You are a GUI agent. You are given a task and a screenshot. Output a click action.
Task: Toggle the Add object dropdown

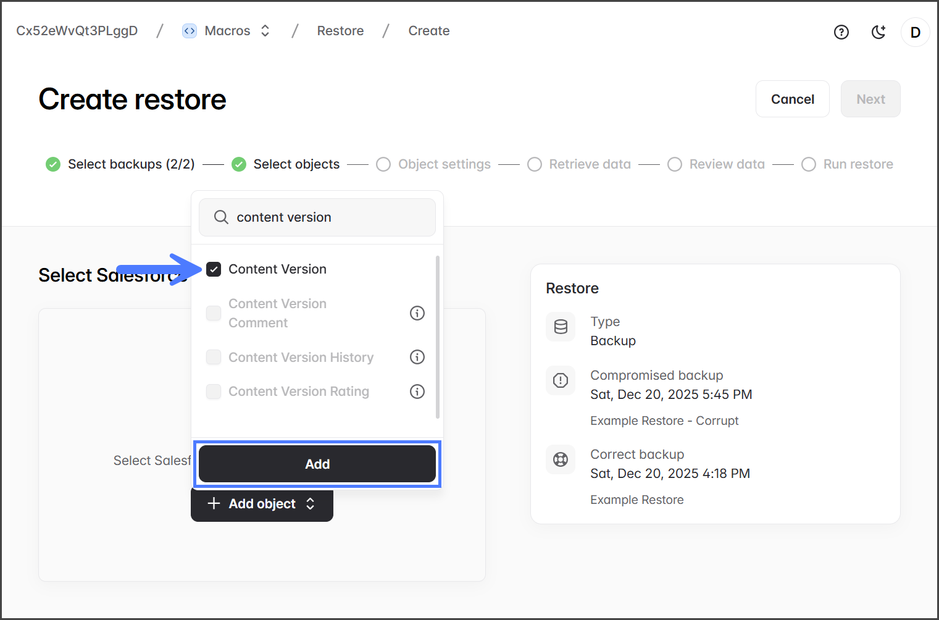pos(262,504)
